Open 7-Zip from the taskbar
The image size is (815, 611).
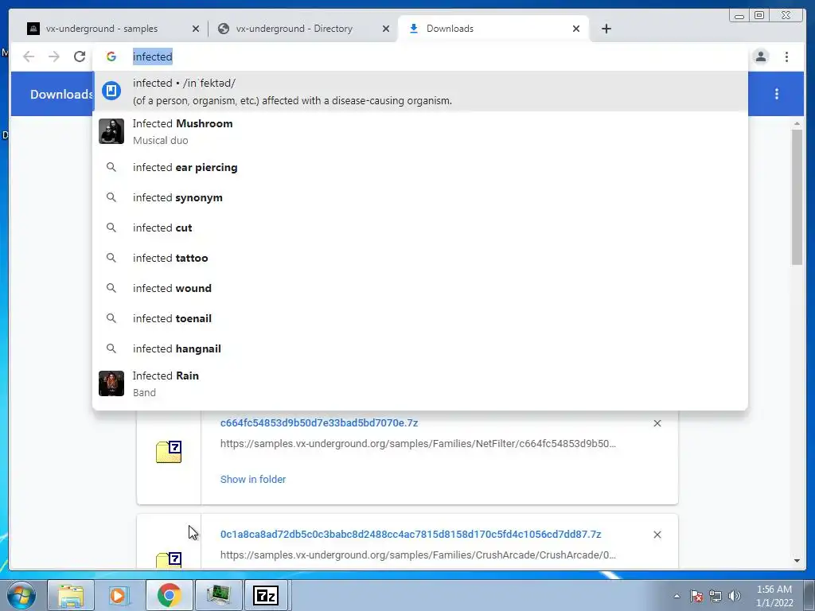coord(266,595)
